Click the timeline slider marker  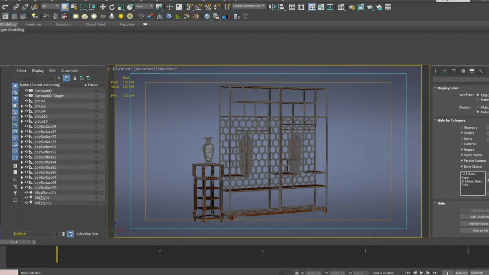pyautogui.click(x=57, y=254)
